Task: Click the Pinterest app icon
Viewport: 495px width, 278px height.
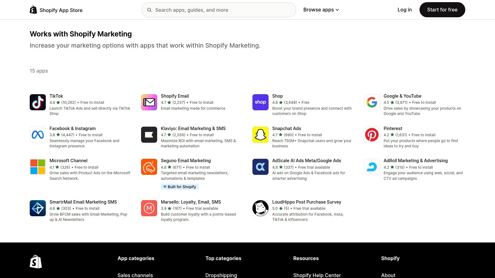Action: (x=372, y=135)
